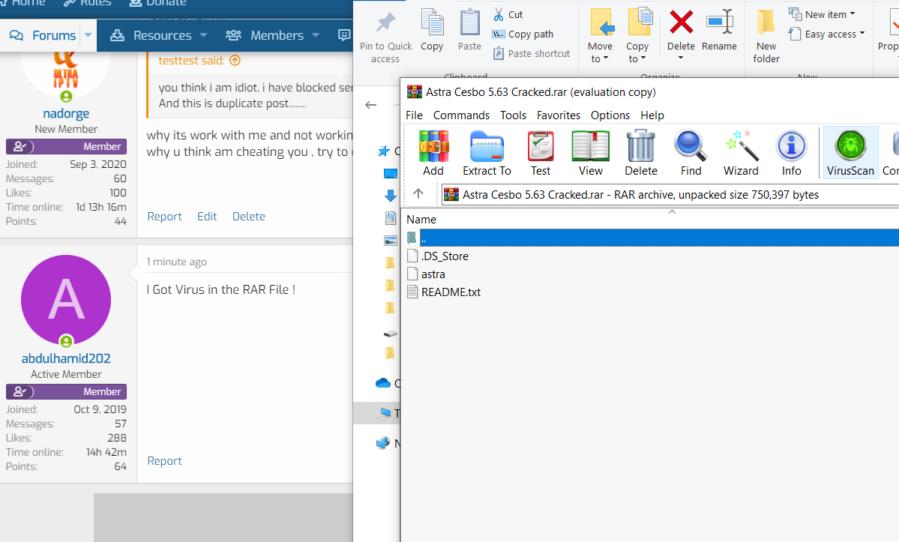
Task: Click the WinRAR archive path address field
Action: (x=670, y=195)
